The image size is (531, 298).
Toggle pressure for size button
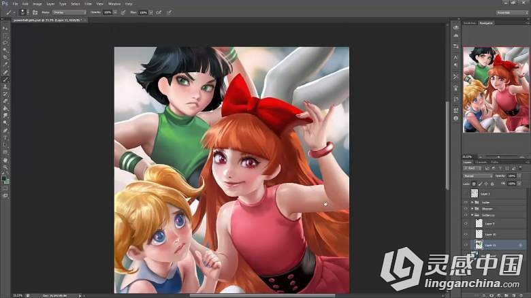(x=169, y=12)
